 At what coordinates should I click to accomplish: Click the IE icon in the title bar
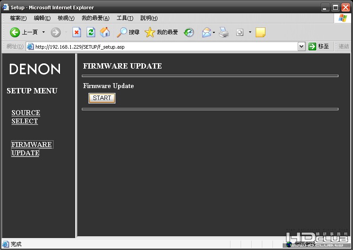[6, 7]
